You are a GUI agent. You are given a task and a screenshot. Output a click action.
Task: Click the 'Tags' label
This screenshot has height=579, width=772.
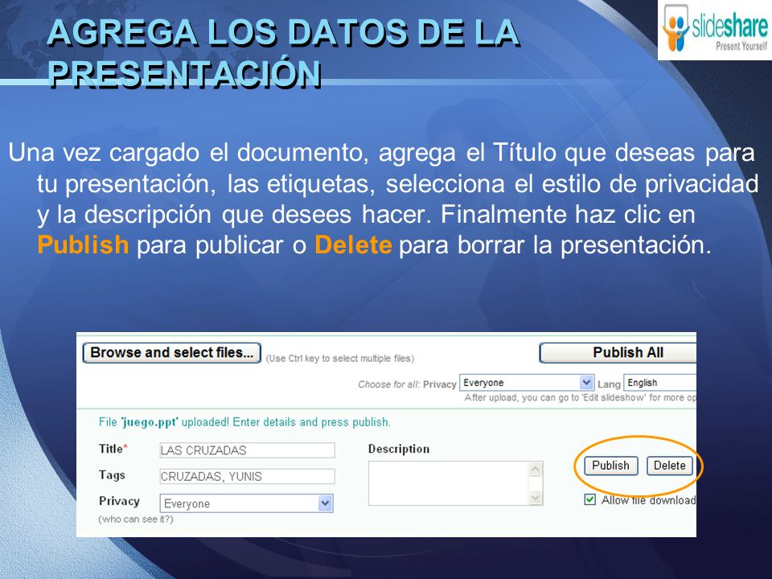click(x=112, y=475)
